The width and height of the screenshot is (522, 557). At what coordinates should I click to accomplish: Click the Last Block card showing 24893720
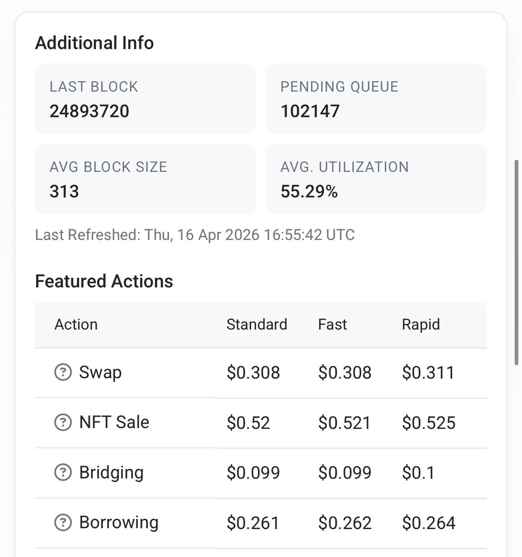tap(145, 99)
